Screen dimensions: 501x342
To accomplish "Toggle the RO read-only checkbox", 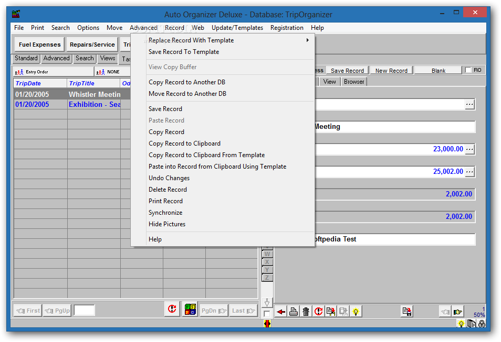I will click(468, 70).
